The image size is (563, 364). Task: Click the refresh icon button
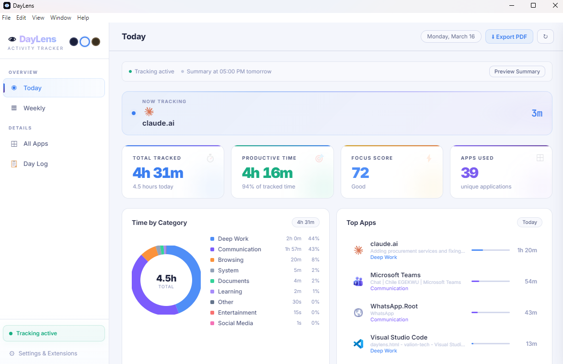pyautogui.click(x=545, y=36)
